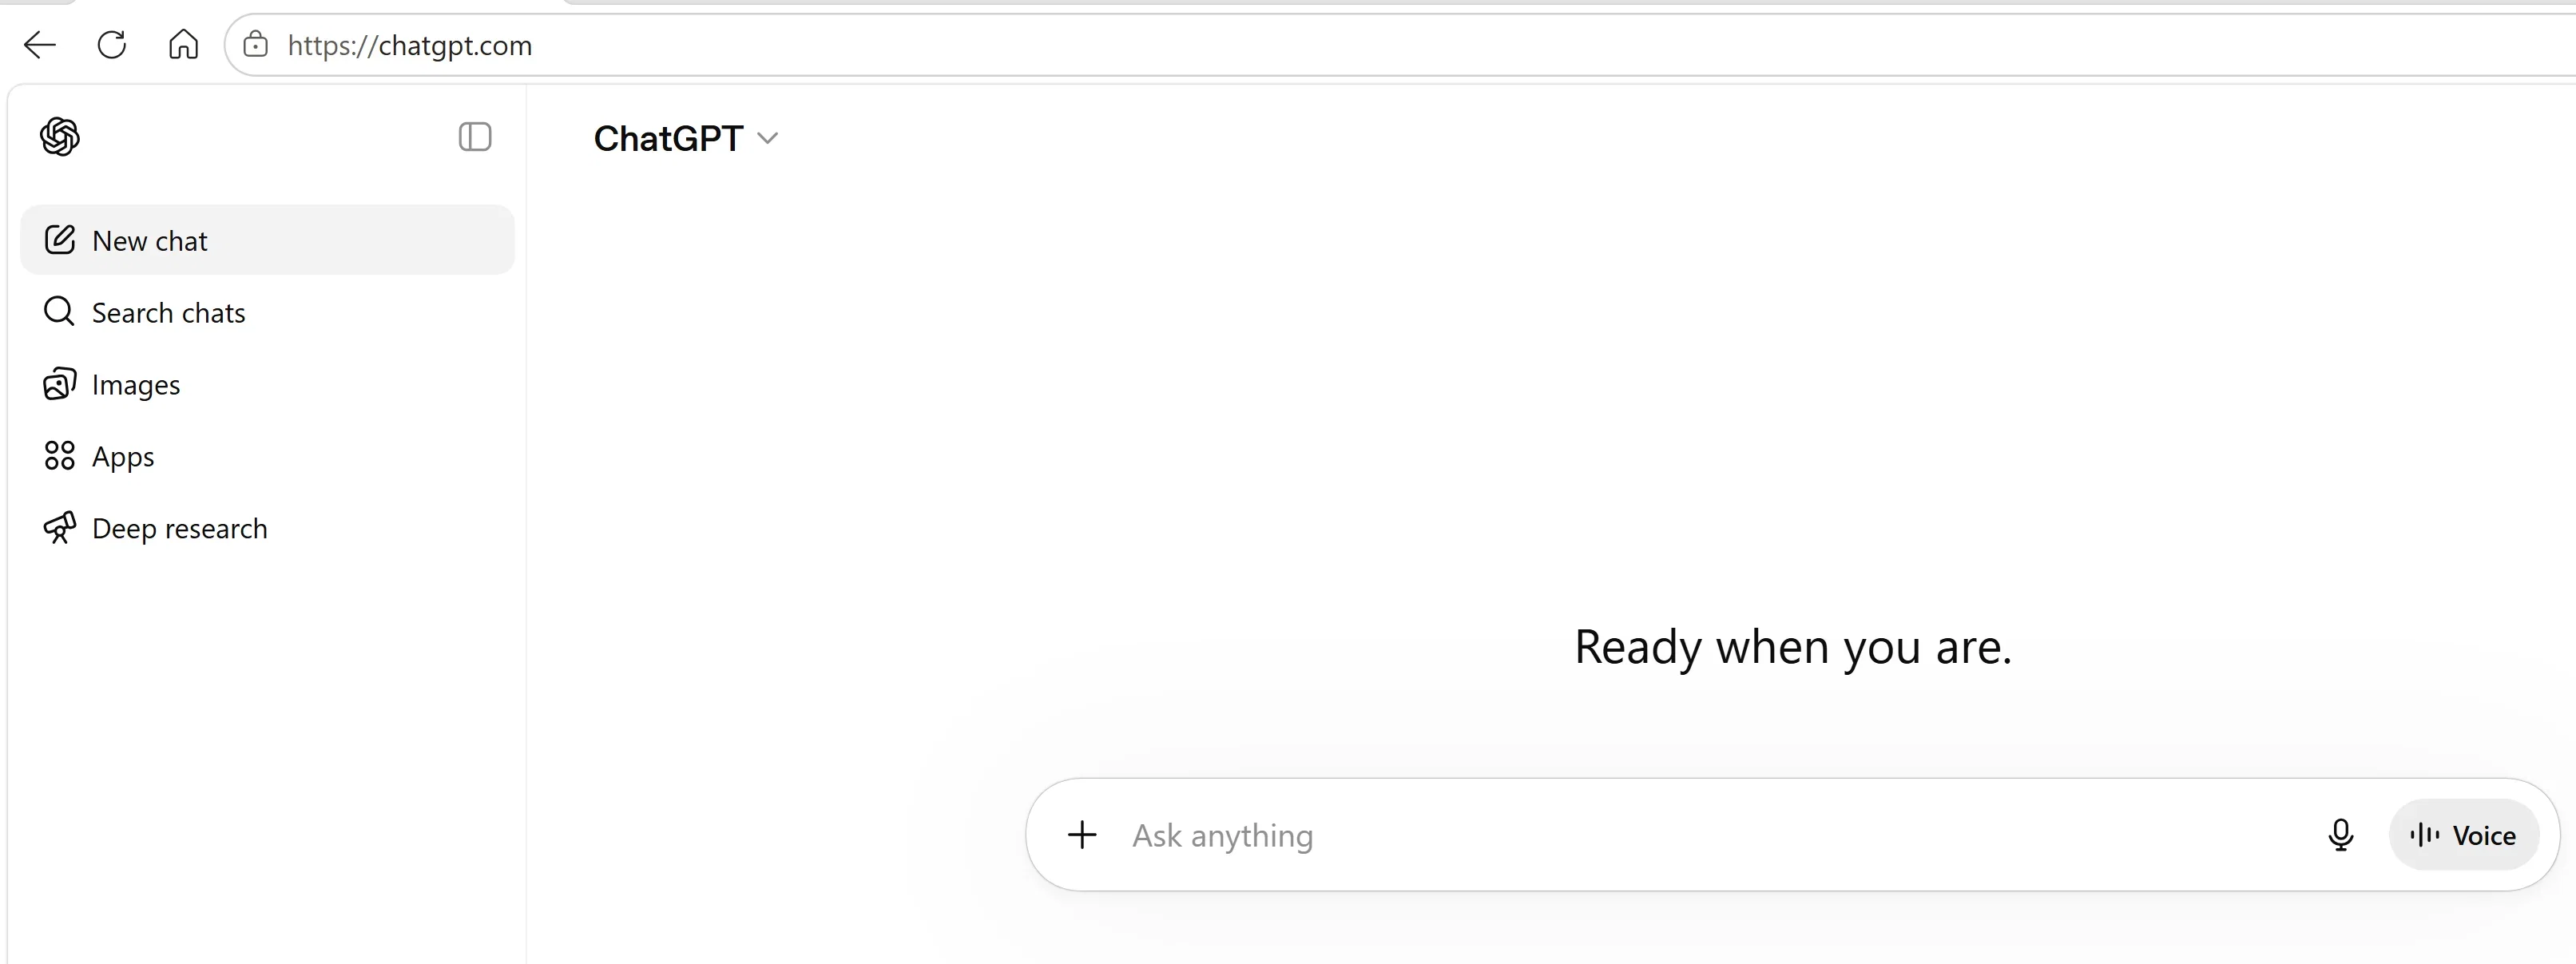Click the Images gallery icon
The height and width of the screenshot is (964, 2576).
coord(60,384)
